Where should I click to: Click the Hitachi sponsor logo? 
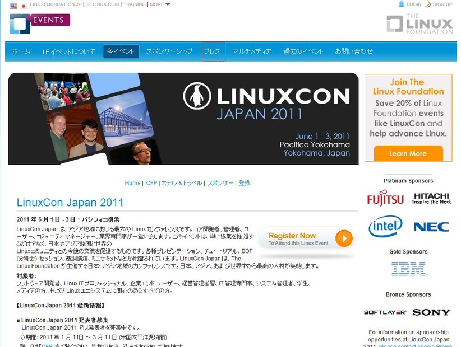431,198
